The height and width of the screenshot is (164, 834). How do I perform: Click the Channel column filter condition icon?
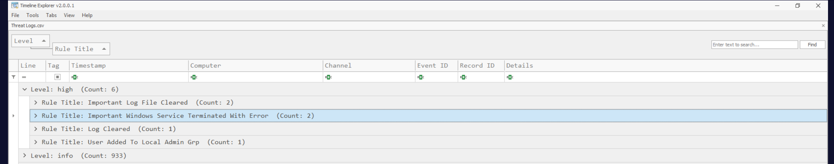(x=328, y=77)
